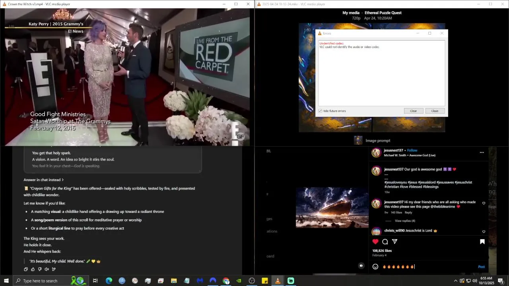
Task: Like the jesusnest137 comment about thebibleanime
Action: [x=484, y=203]
